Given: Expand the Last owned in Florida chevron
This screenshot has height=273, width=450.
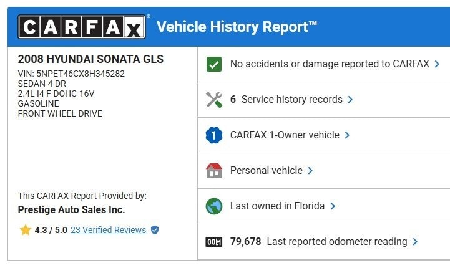Looking at the screenshot, I should 333,206.
